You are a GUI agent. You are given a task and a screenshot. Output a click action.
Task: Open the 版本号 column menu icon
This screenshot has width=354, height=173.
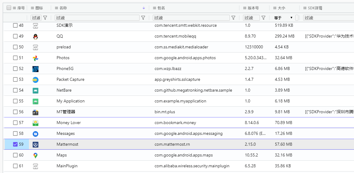click(245, 8)
